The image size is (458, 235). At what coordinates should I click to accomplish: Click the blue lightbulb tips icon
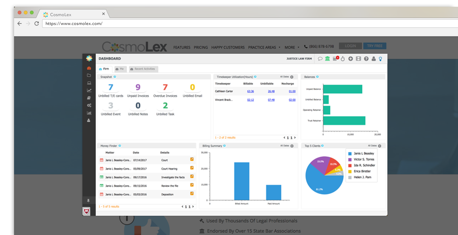click(380, 59)
